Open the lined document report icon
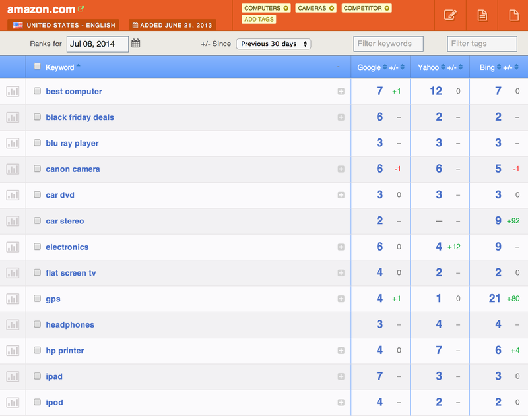Image resolution: width=528 pixels, height=416 pixels. coord(482,15)
